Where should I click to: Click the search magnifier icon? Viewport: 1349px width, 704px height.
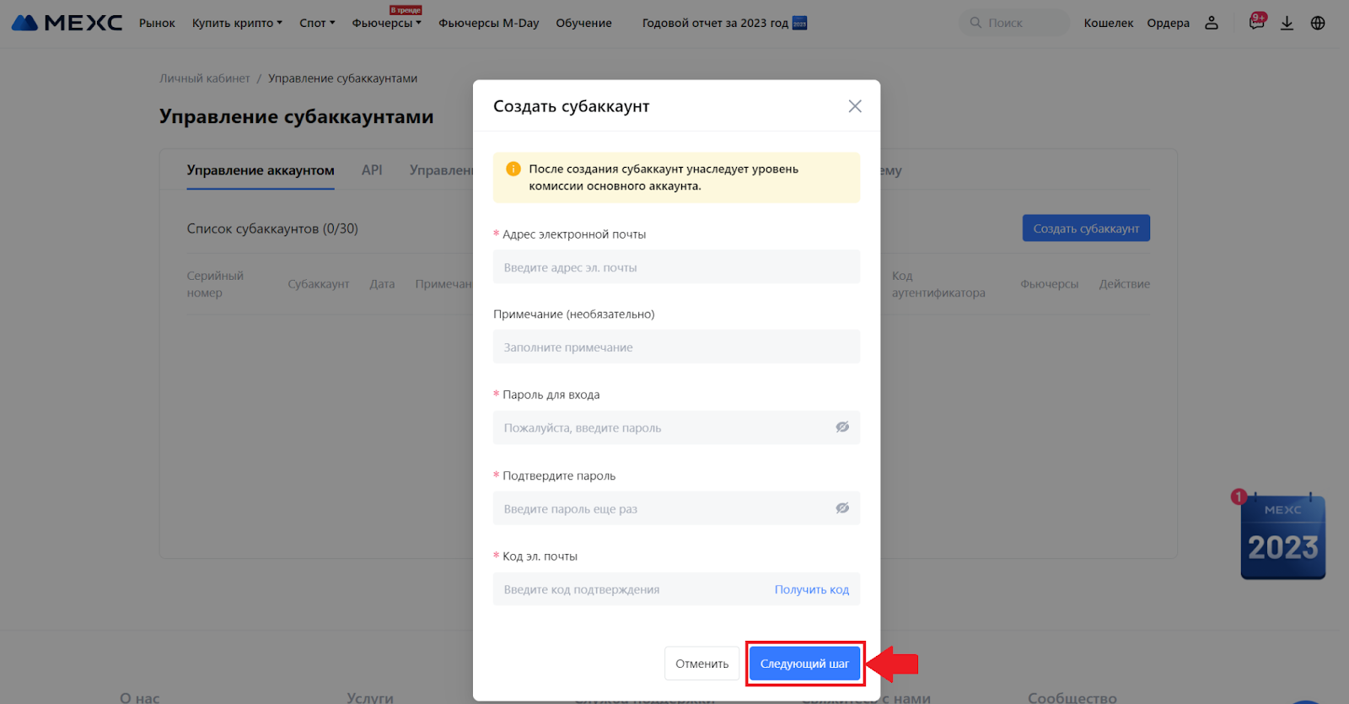[975, 23]
